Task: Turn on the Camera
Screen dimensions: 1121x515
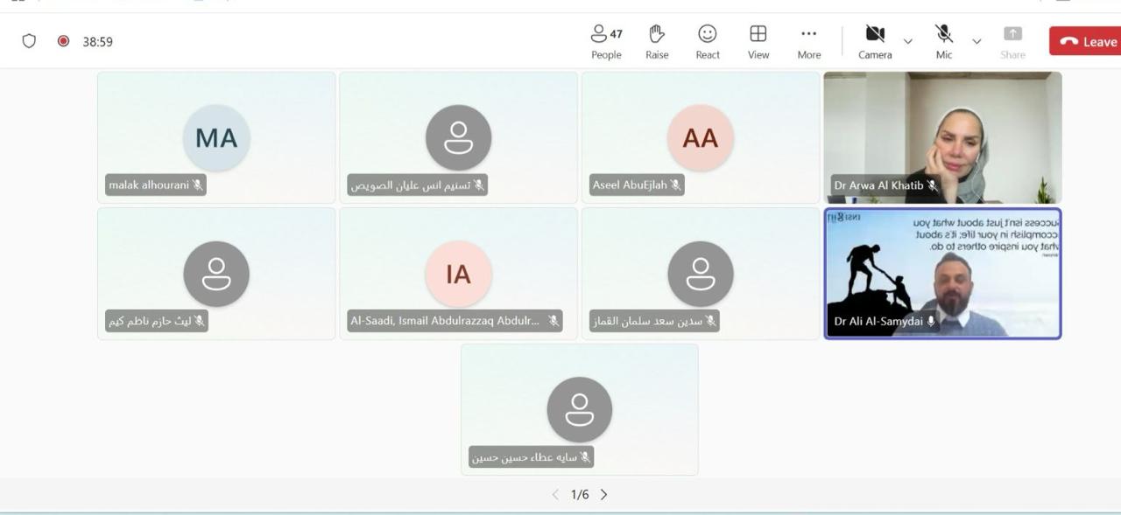Action: tap(875, 41)
